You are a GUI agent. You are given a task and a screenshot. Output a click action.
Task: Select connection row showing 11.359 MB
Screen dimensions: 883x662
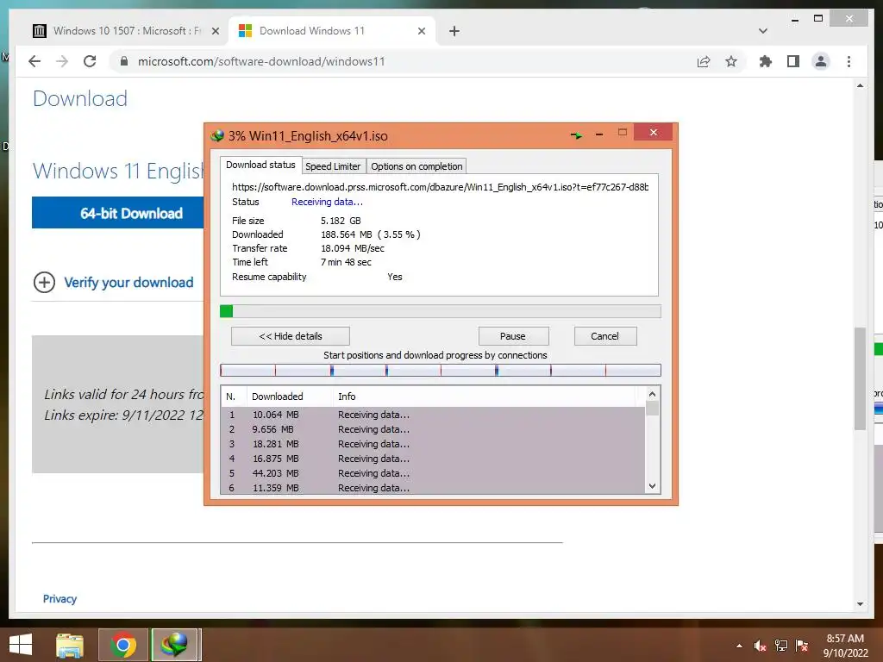tap(433, 488)
